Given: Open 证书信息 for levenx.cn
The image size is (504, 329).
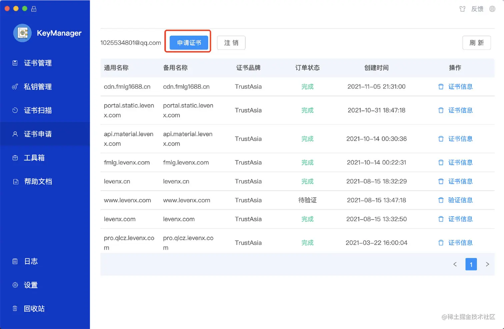Looking at the screenshot, I should tap(460, 182).
